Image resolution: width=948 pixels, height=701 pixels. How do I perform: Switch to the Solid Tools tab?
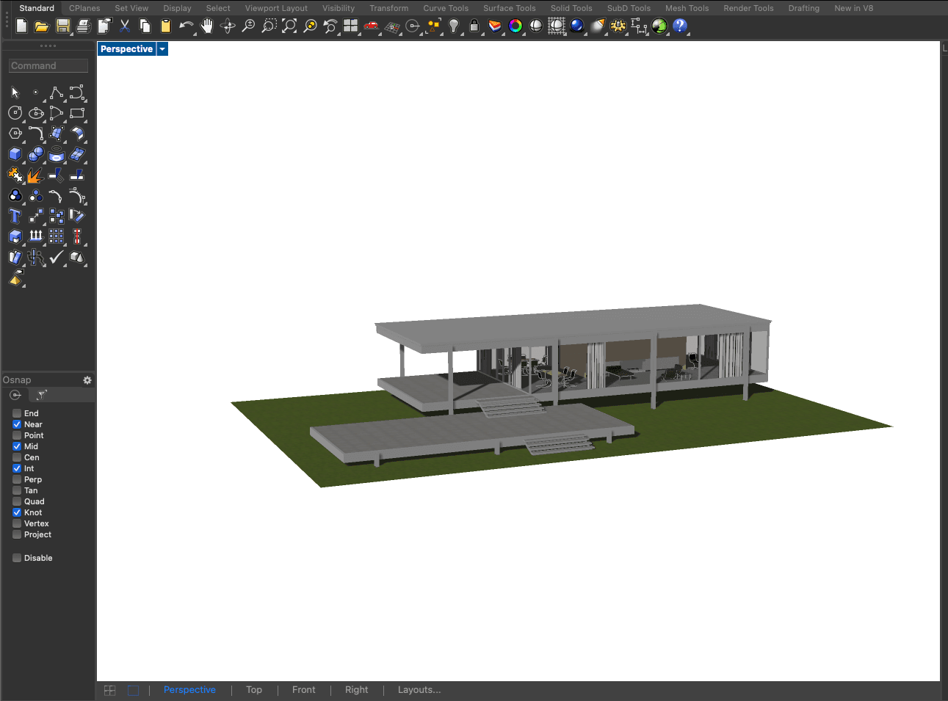coord(571,8)
